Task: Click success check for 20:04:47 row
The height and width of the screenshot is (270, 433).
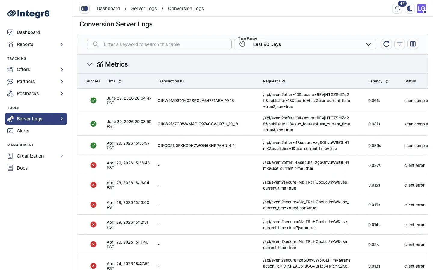Action: 94,100
